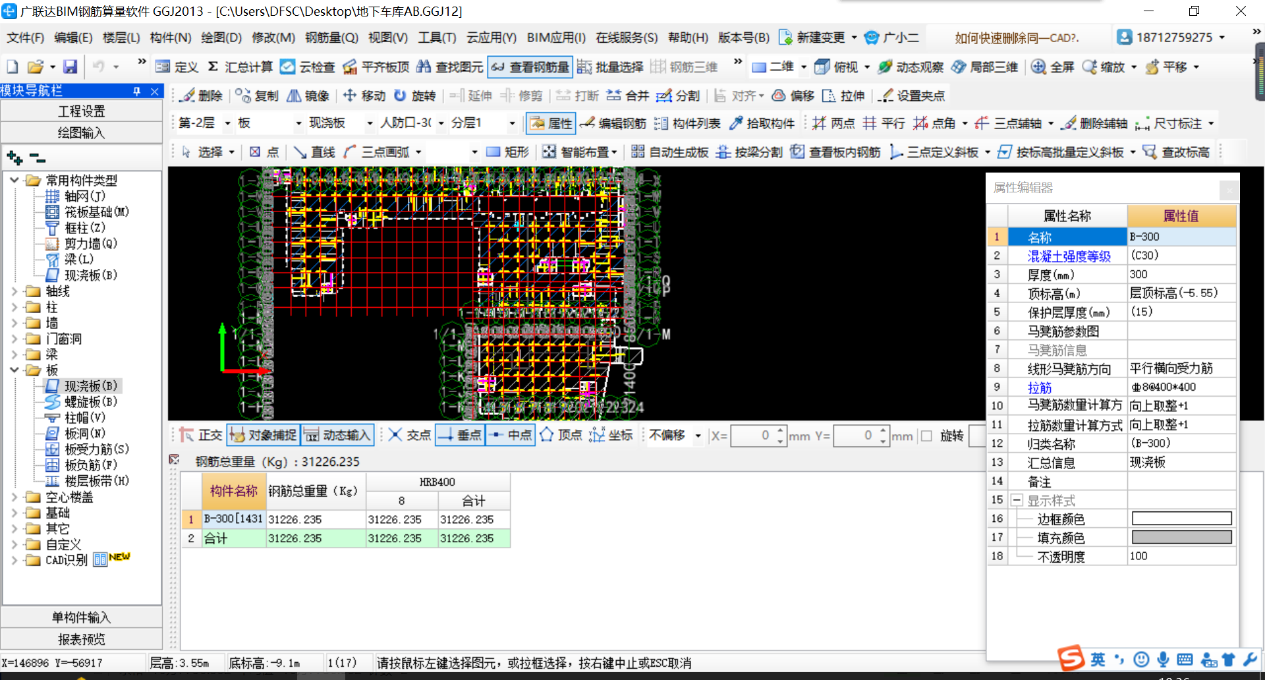Screen dimensions: 1265x680
Task: Click the 边框颜色 color swatch
Action: pos(1181,519)
